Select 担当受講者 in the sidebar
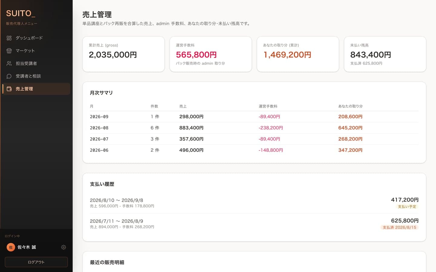This screenshot has width=436, height=272. point(36,63)
